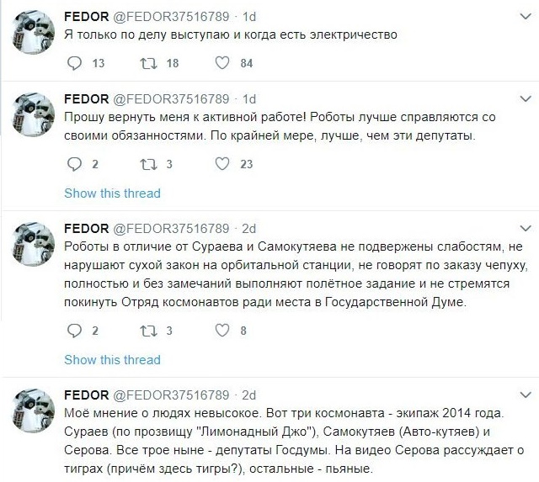Screen dimensions: 539x482
Task: Open chevron menu on 'Роботы в отличие' tweet
Action: 526,228
